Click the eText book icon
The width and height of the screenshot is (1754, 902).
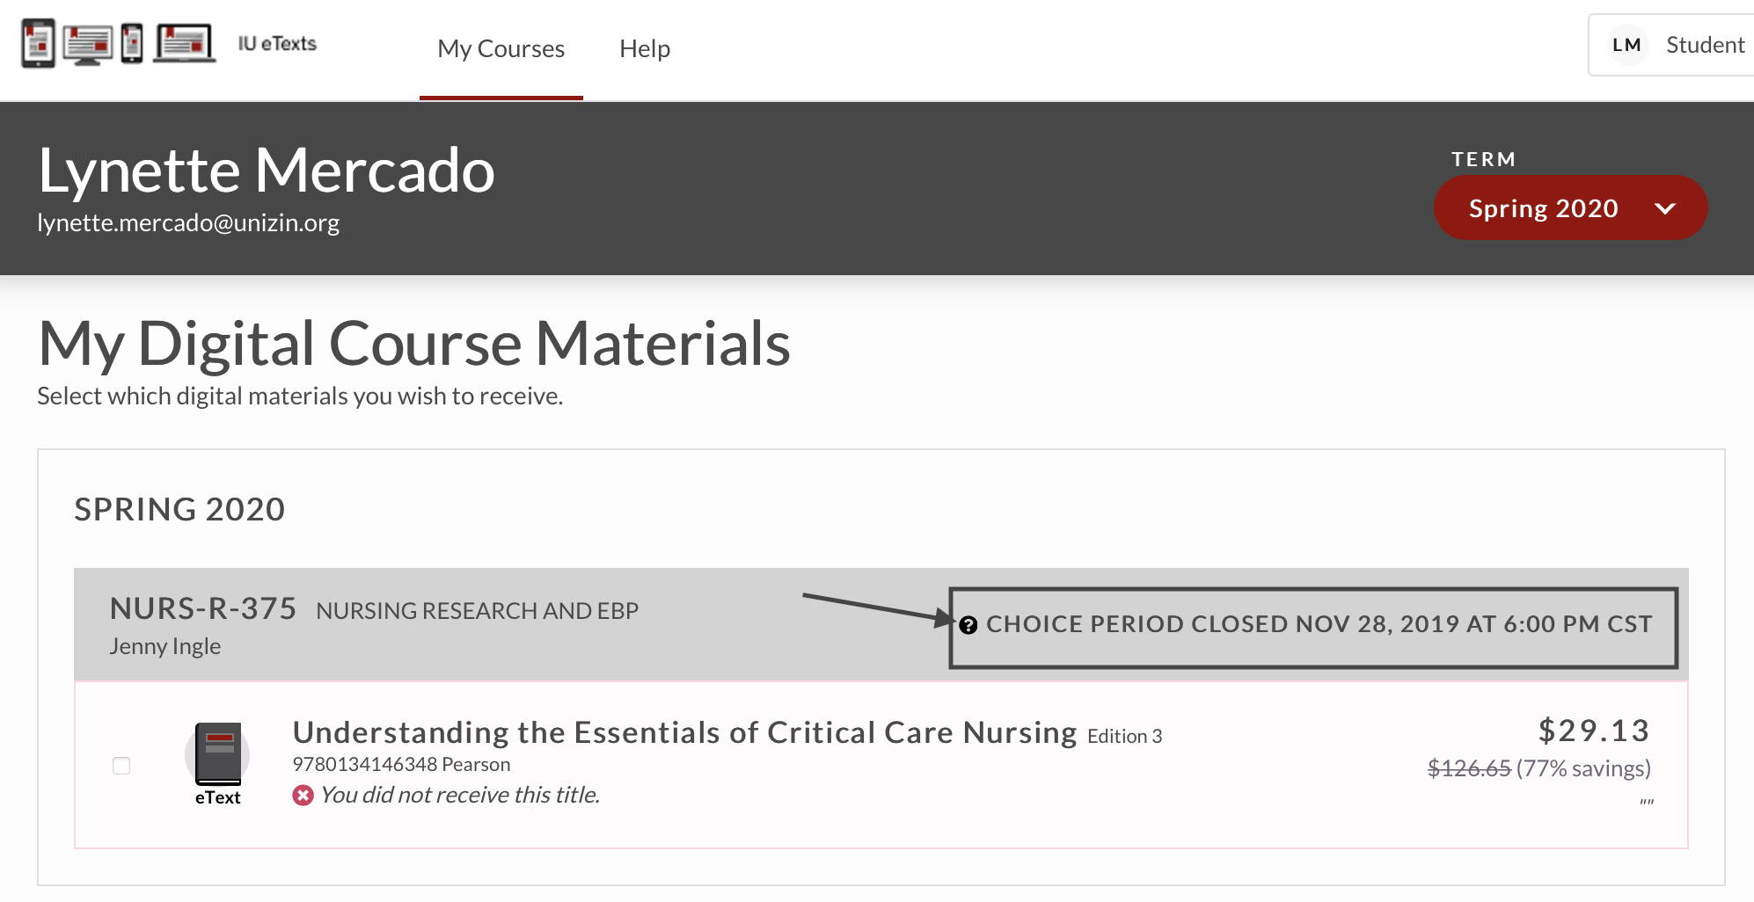(218, 753)
